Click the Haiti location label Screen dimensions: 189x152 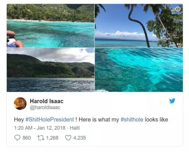[75, 128]
